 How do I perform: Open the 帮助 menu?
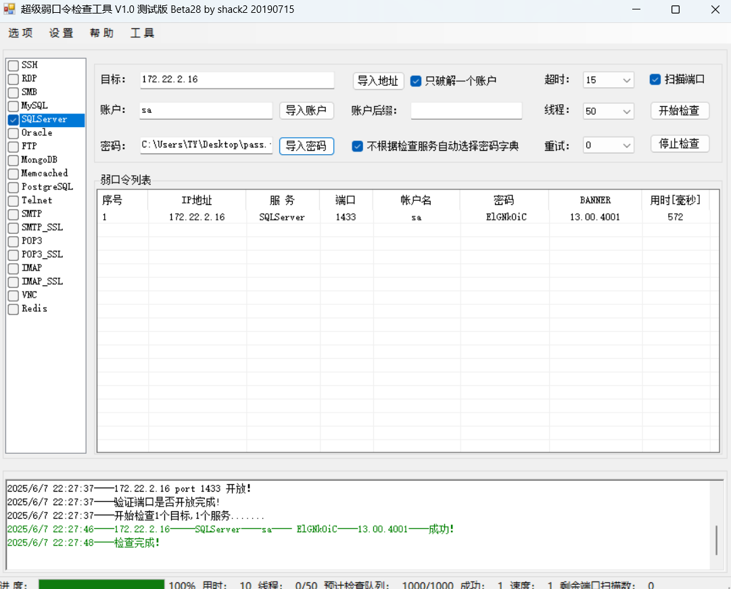coord(102,33)
